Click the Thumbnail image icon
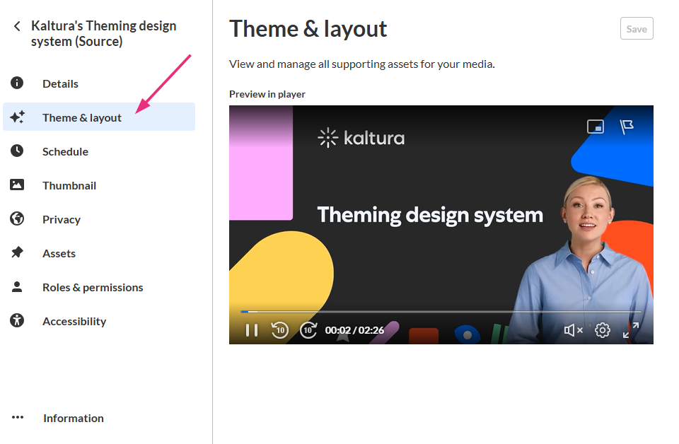The width and height of the screenshot is (679, 444). click(x=17, y=185)
